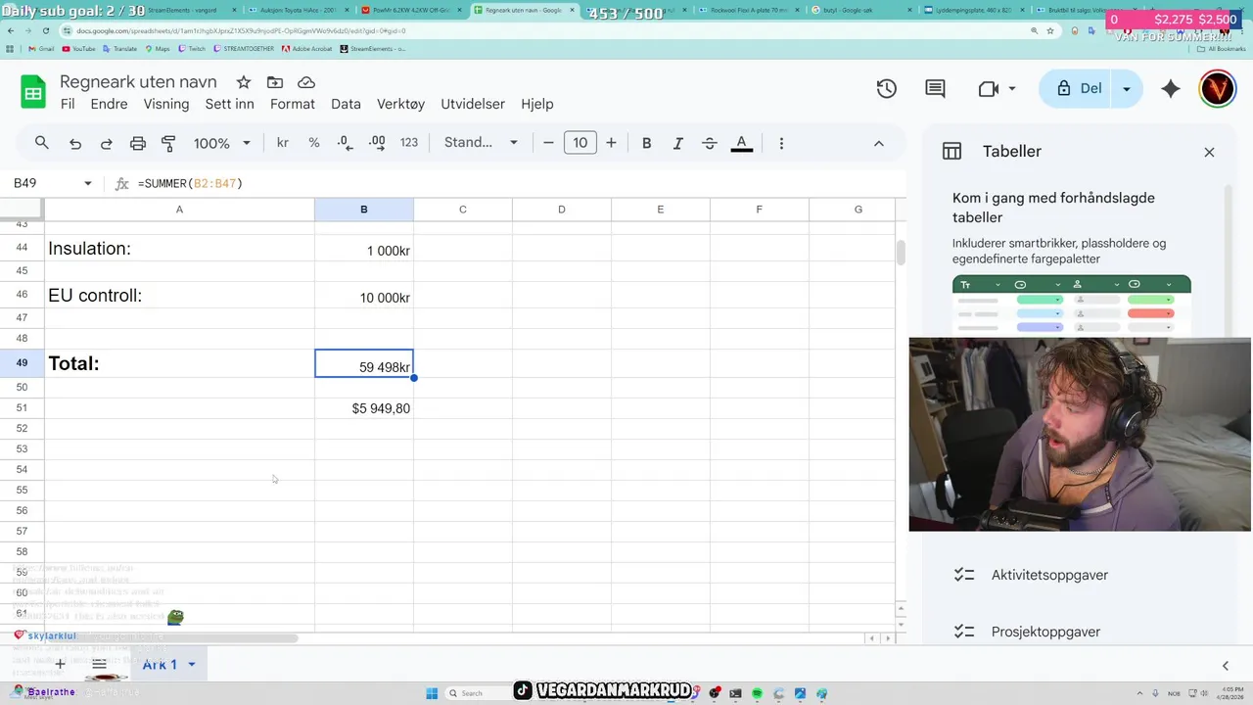
Task: Open the Format menu
Action: coord(293,104)
